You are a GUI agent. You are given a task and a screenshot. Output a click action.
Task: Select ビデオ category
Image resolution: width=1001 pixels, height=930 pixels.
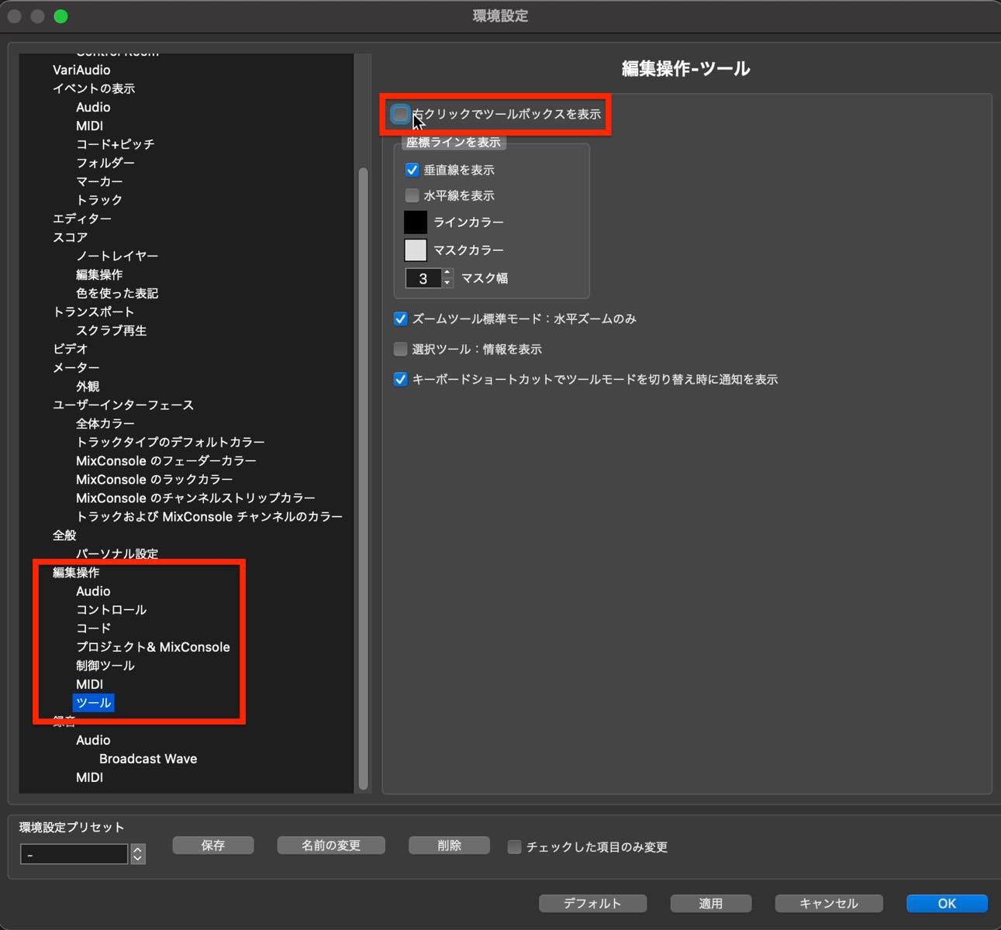pyautogui.click(x=70, y=349)
